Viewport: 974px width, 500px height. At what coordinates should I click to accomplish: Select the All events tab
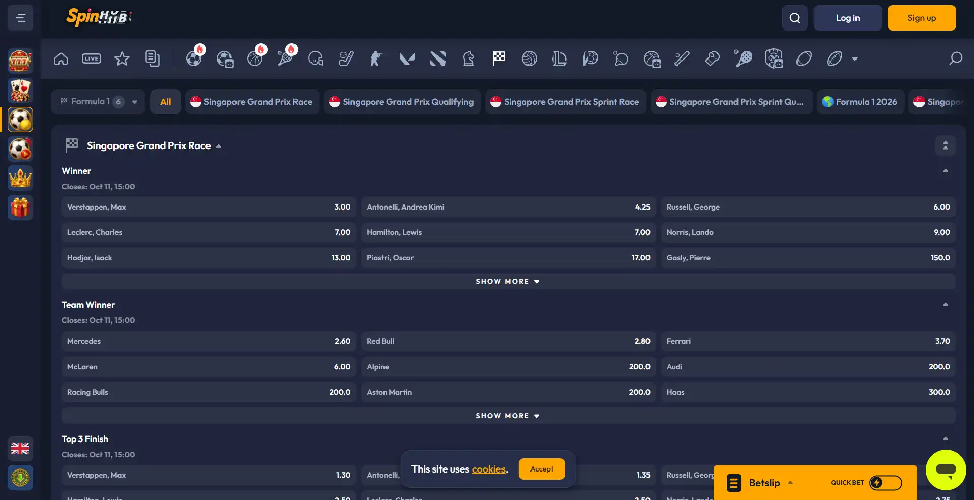[166, 102]
